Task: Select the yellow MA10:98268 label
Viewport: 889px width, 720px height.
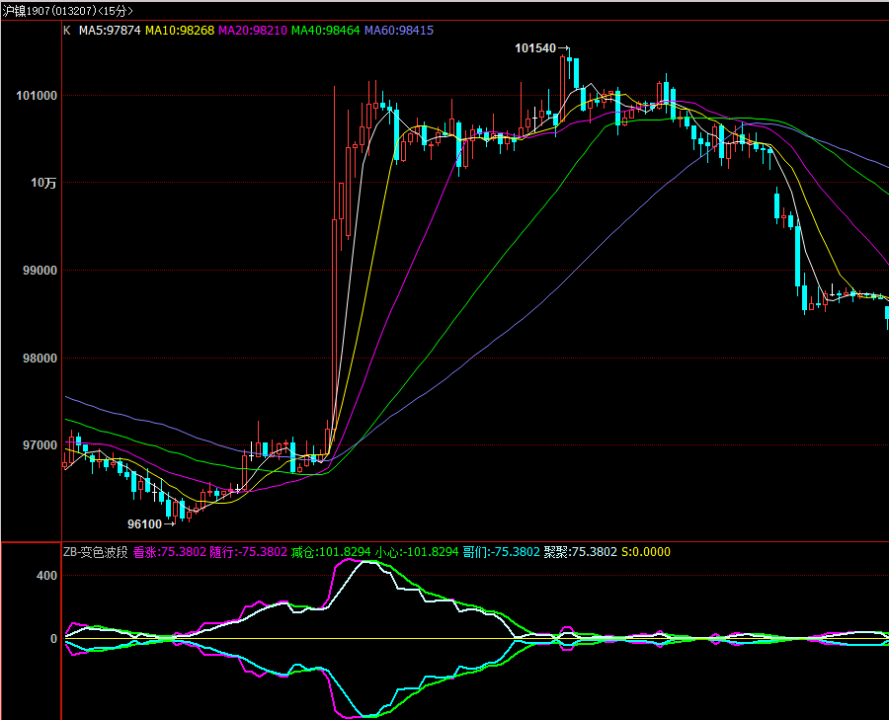Action: (180, 31)
